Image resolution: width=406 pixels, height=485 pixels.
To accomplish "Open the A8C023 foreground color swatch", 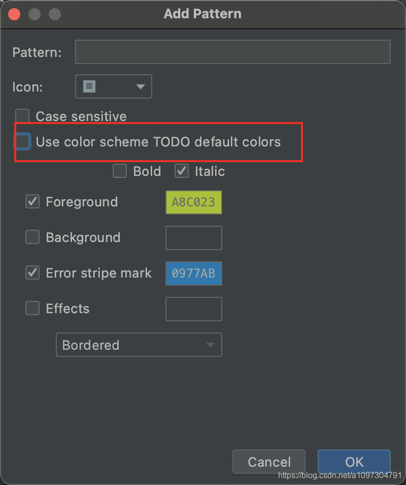I will tap(194, 202).
